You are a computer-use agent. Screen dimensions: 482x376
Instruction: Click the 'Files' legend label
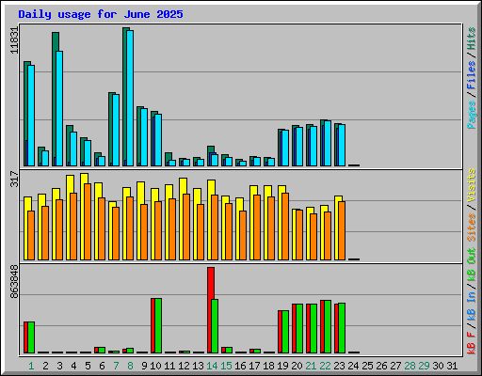472,74
